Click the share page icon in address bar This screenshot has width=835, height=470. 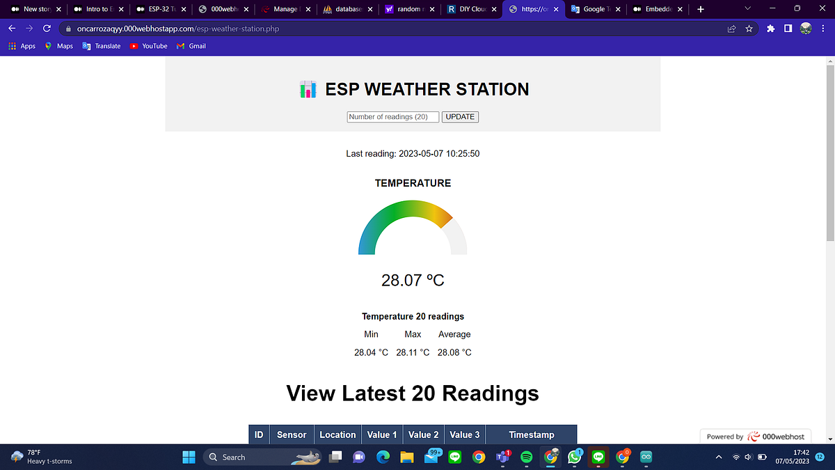731,29
